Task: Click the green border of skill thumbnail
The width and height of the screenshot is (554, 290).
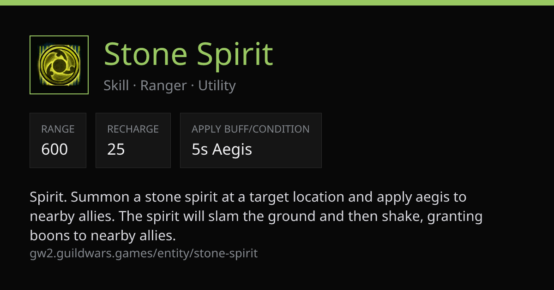Action: 59,36
